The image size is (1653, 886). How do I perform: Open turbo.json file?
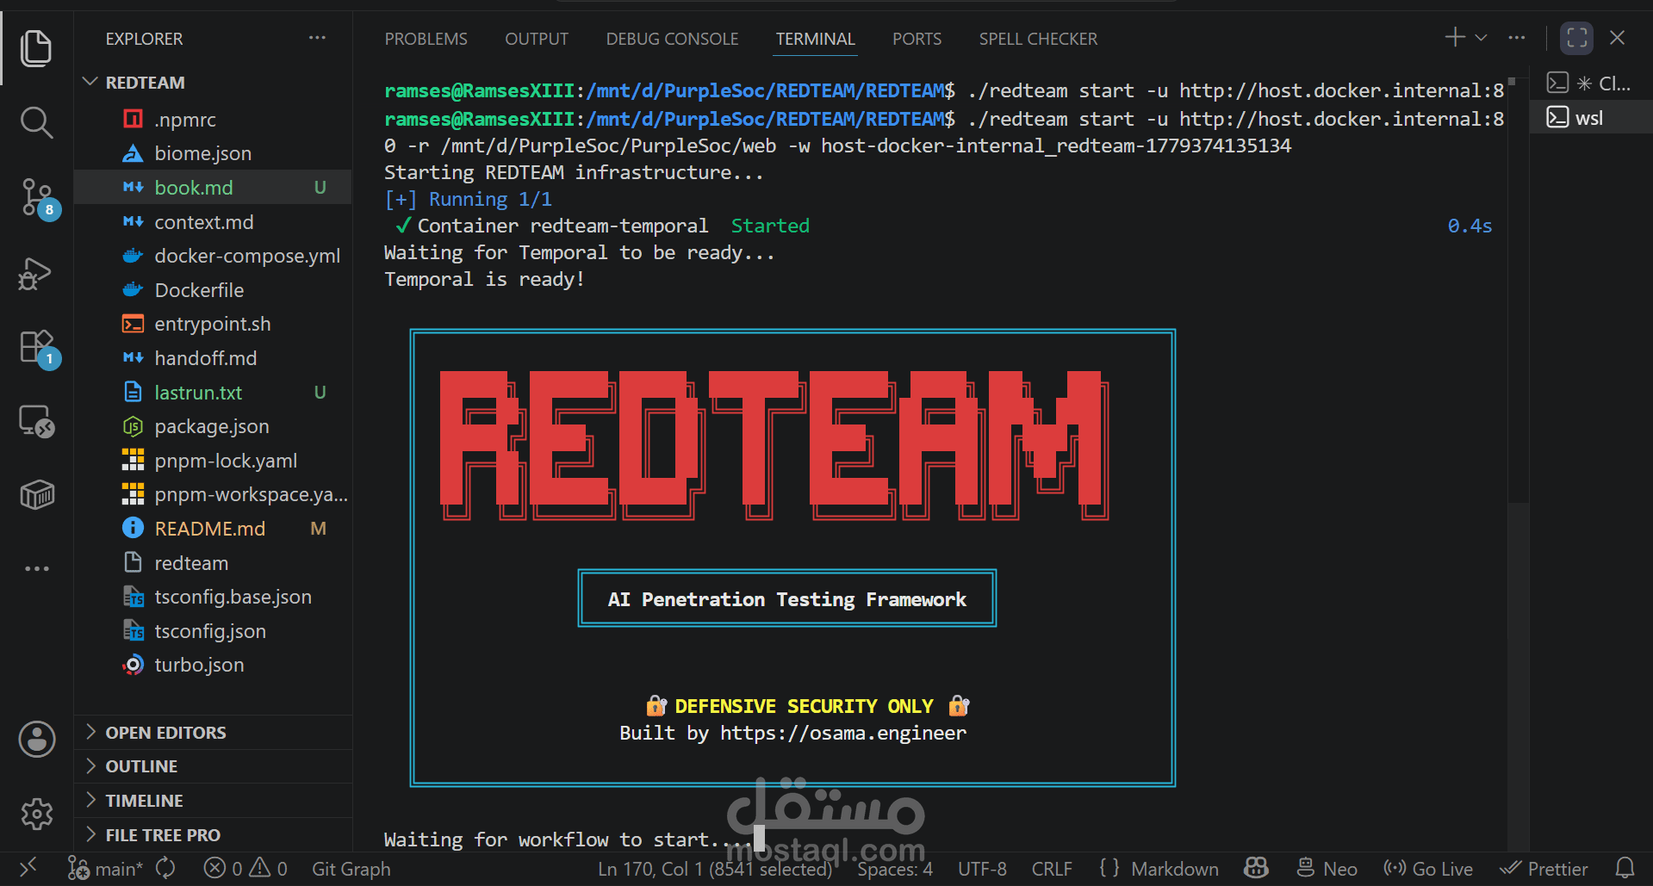213,665
